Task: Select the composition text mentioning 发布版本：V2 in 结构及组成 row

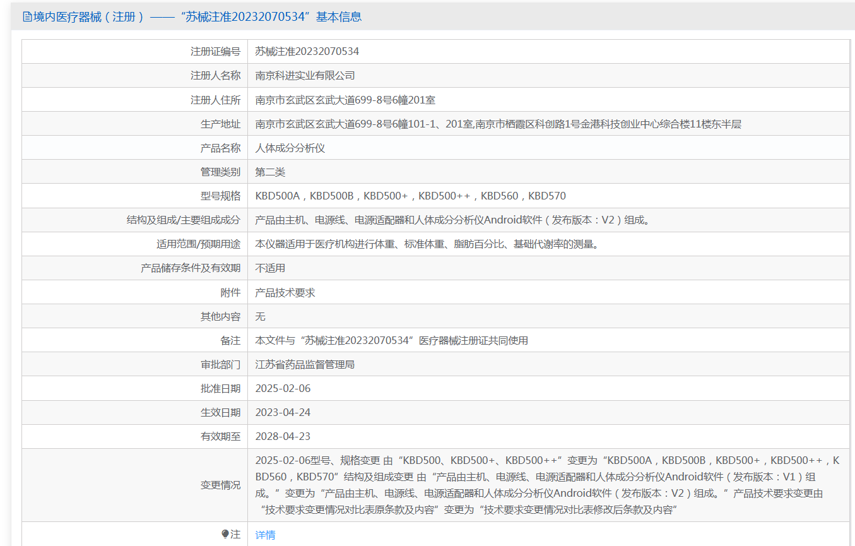Action: point(452,220)
